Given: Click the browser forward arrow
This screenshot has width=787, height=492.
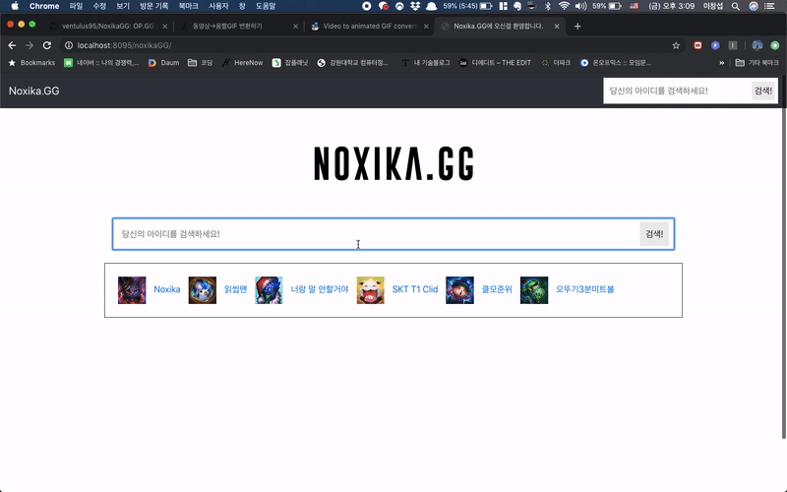Looking at the screenshot, I should [x=30, y=45].
